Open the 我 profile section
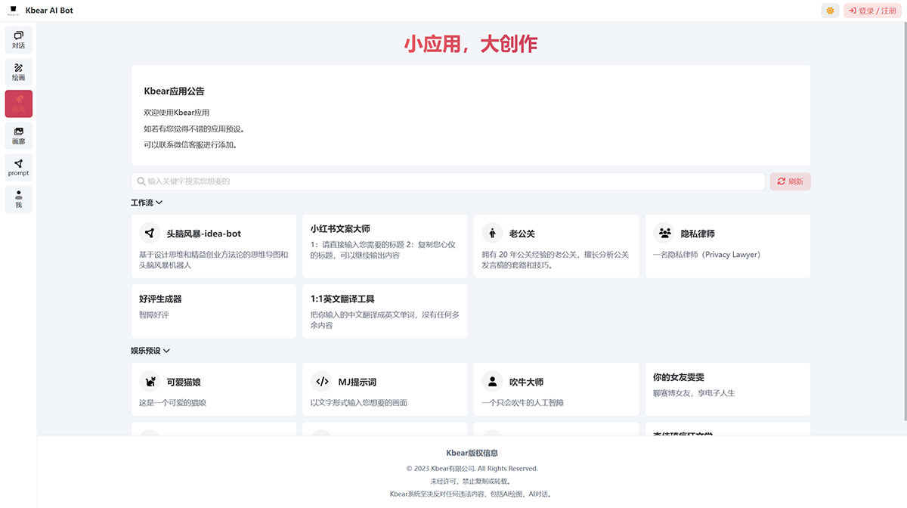Viewport: 907px width, 508px height. tap(18, 199)
